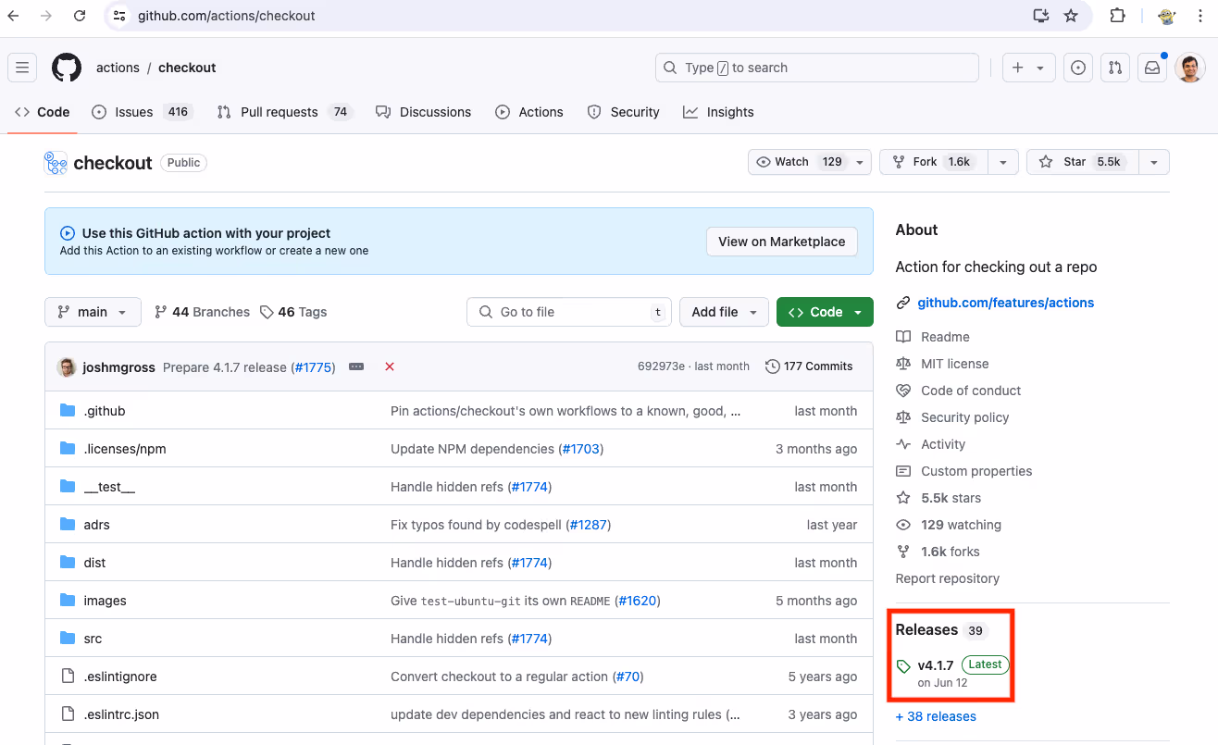Open the Add file dropdown
Viewport: 1218px width, 745px height.
point(725,312)
